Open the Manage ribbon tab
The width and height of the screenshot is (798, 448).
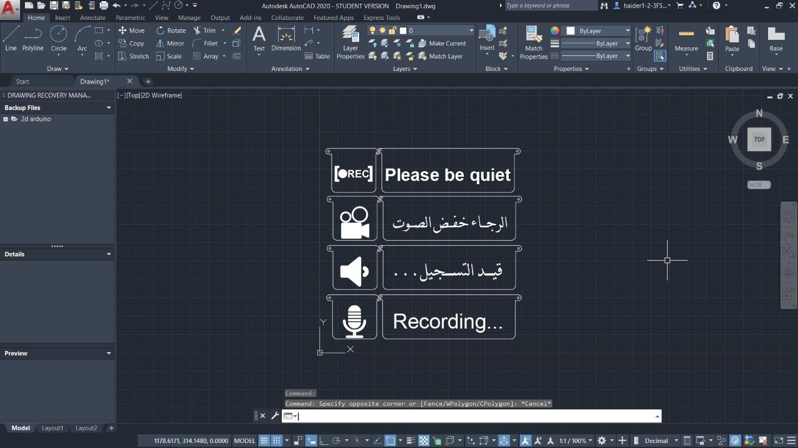click(x=189, y=17)
